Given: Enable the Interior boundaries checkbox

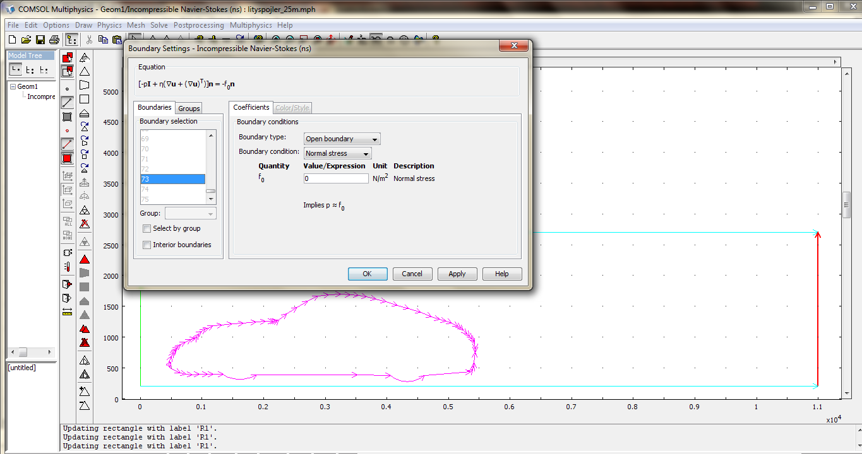Looking at the screenshot, I should pos(147,245).
